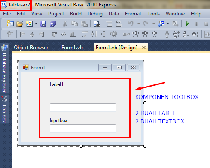The height and width of the screenshot is (168, 210).
Task: Click the Size to Grid icon
Action: click(x=114, y=34)
